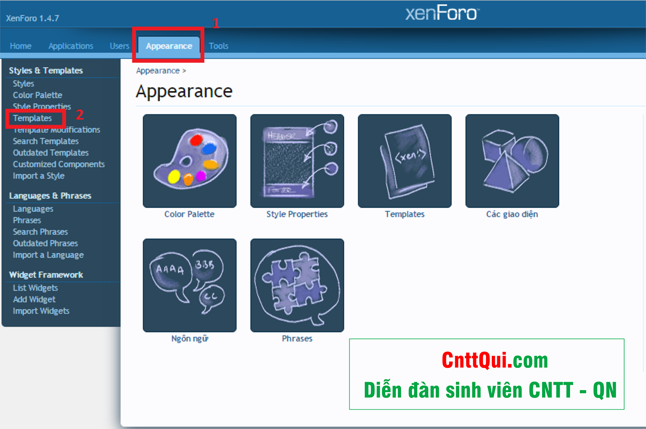Click Import a Style
Image resolution: width=646 pixels, height=429 pixels.
tap(39, 176)
